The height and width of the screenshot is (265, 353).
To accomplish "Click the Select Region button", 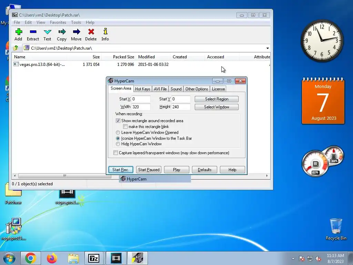I will [x=216, y=99].
